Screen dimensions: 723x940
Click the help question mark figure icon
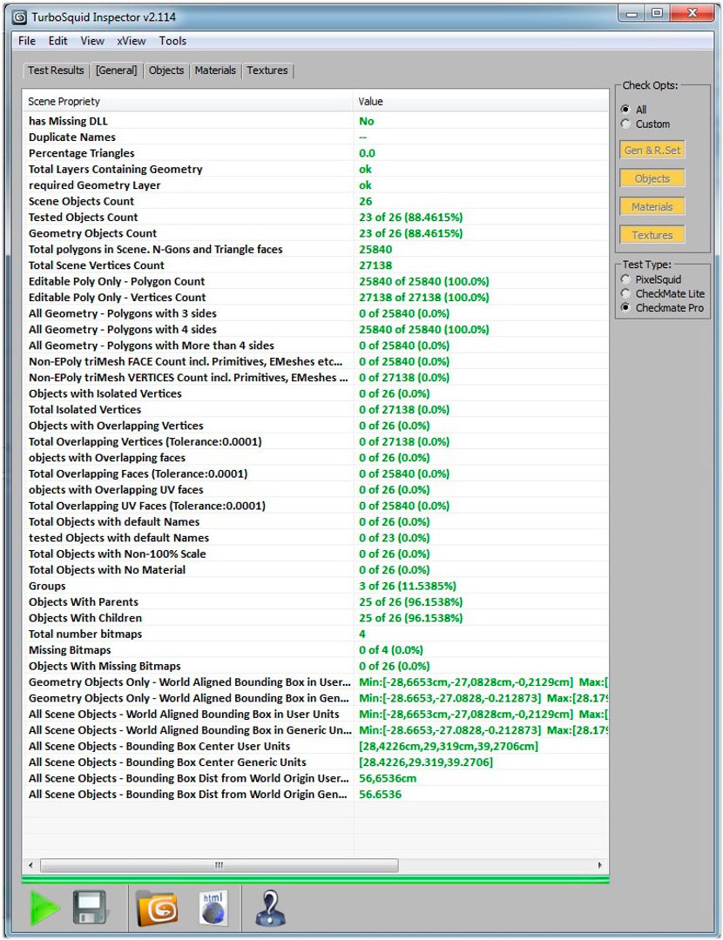[x=270, y=908]
